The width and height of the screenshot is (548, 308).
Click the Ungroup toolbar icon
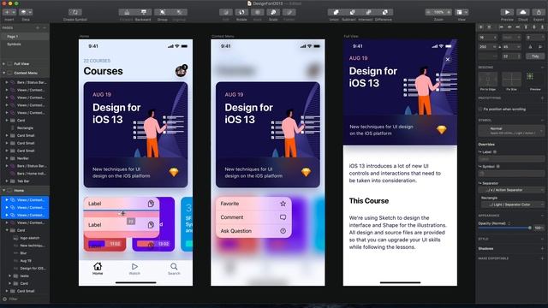point(179,12)
